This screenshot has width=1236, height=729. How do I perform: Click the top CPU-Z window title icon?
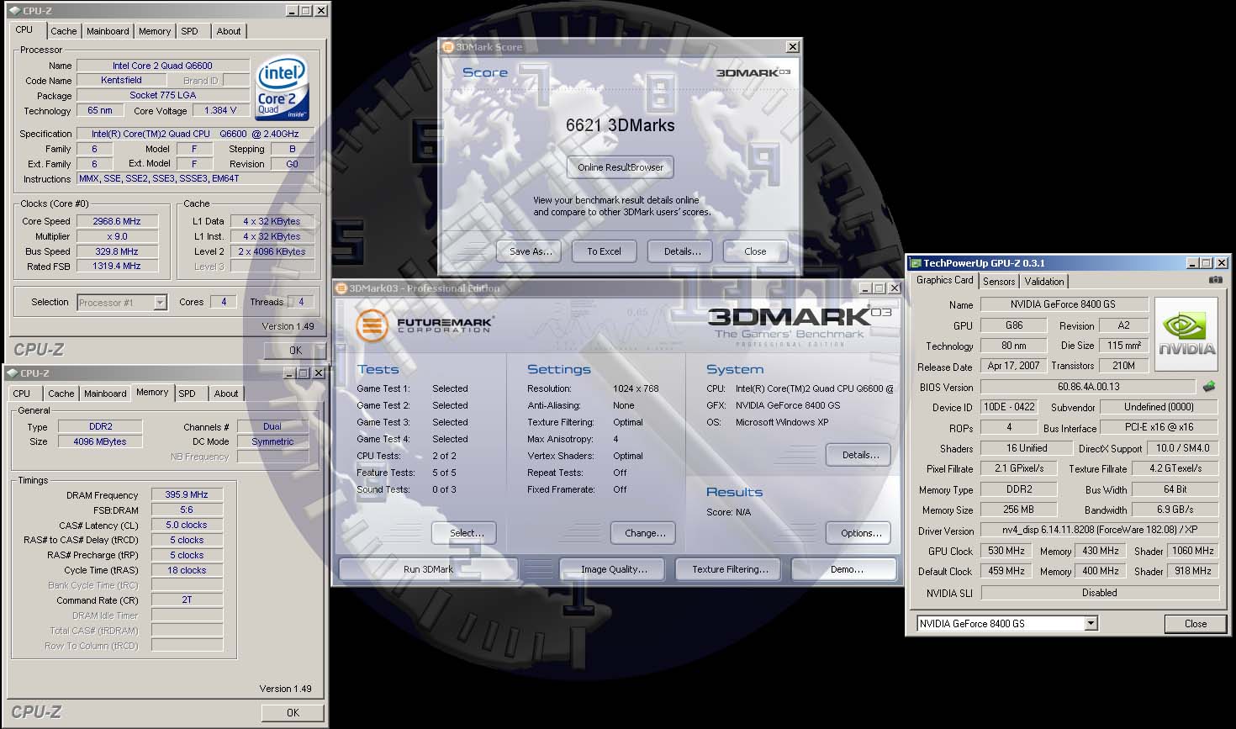coord(13,11)
